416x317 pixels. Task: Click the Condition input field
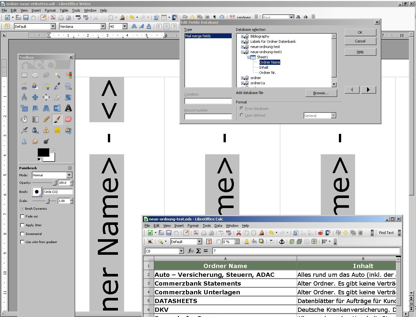(x=208, y=101)
